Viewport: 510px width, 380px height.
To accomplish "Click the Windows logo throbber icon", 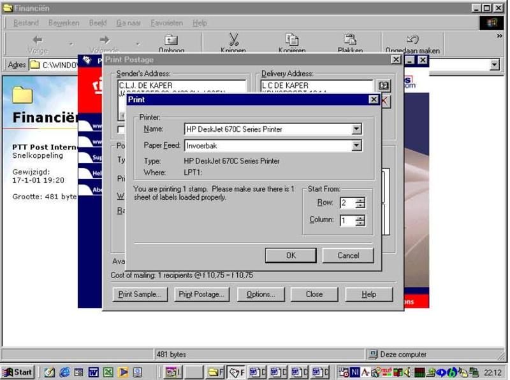I will click(x=492, y=23).
